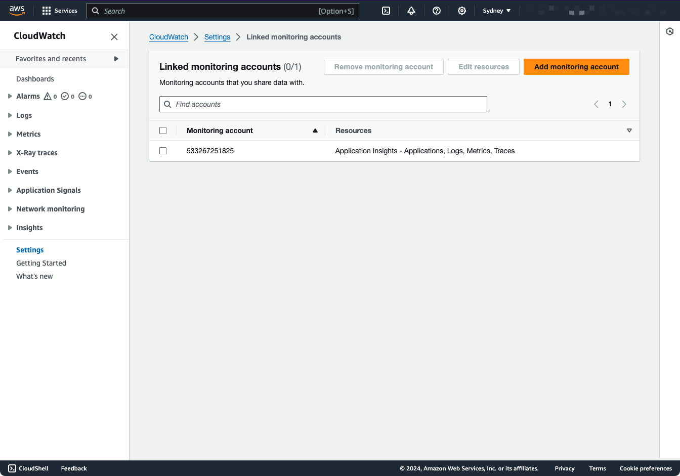Click the Settings breadcrumb link
This screenshot has height=476, width=680.
click(217, 37)
